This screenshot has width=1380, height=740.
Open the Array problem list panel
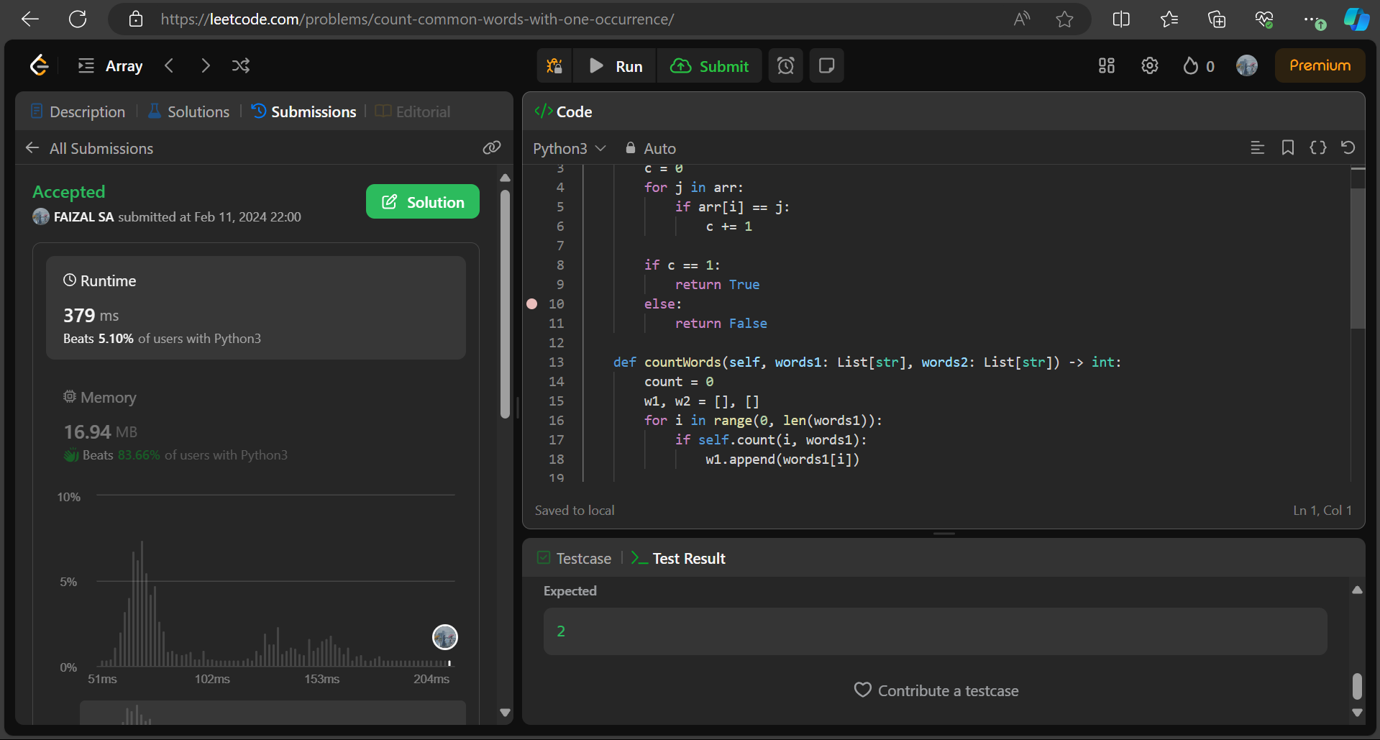111,66
